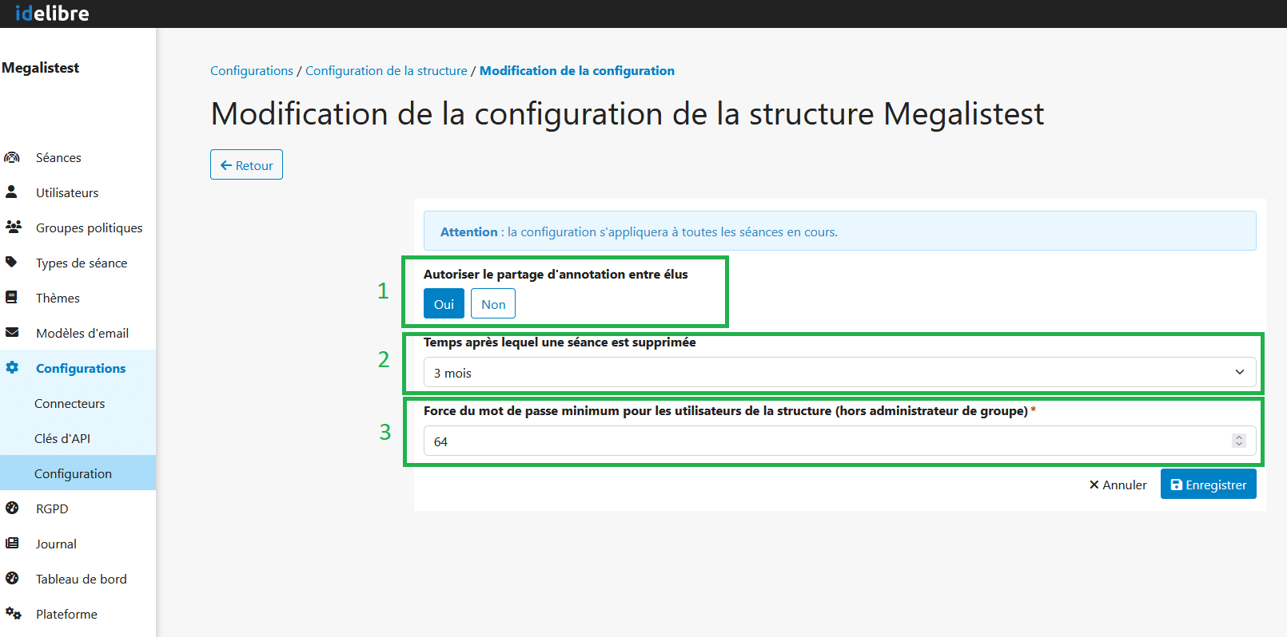The height and width of the screenshot is (637, 1287).
Task: Select Oui for annotation sharing
Action: tap(444, 304)
